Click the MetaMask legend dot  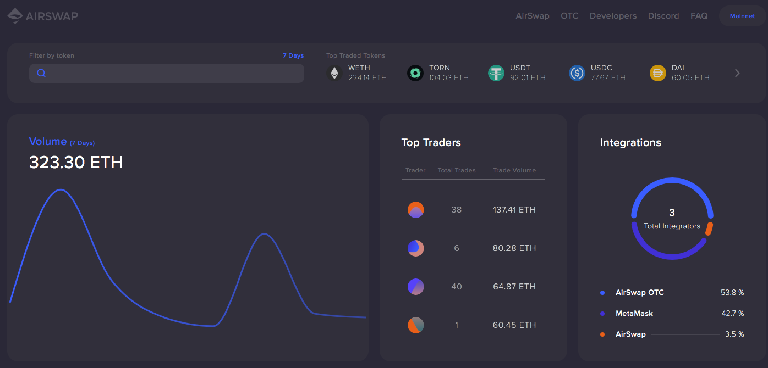coord(602,314)
